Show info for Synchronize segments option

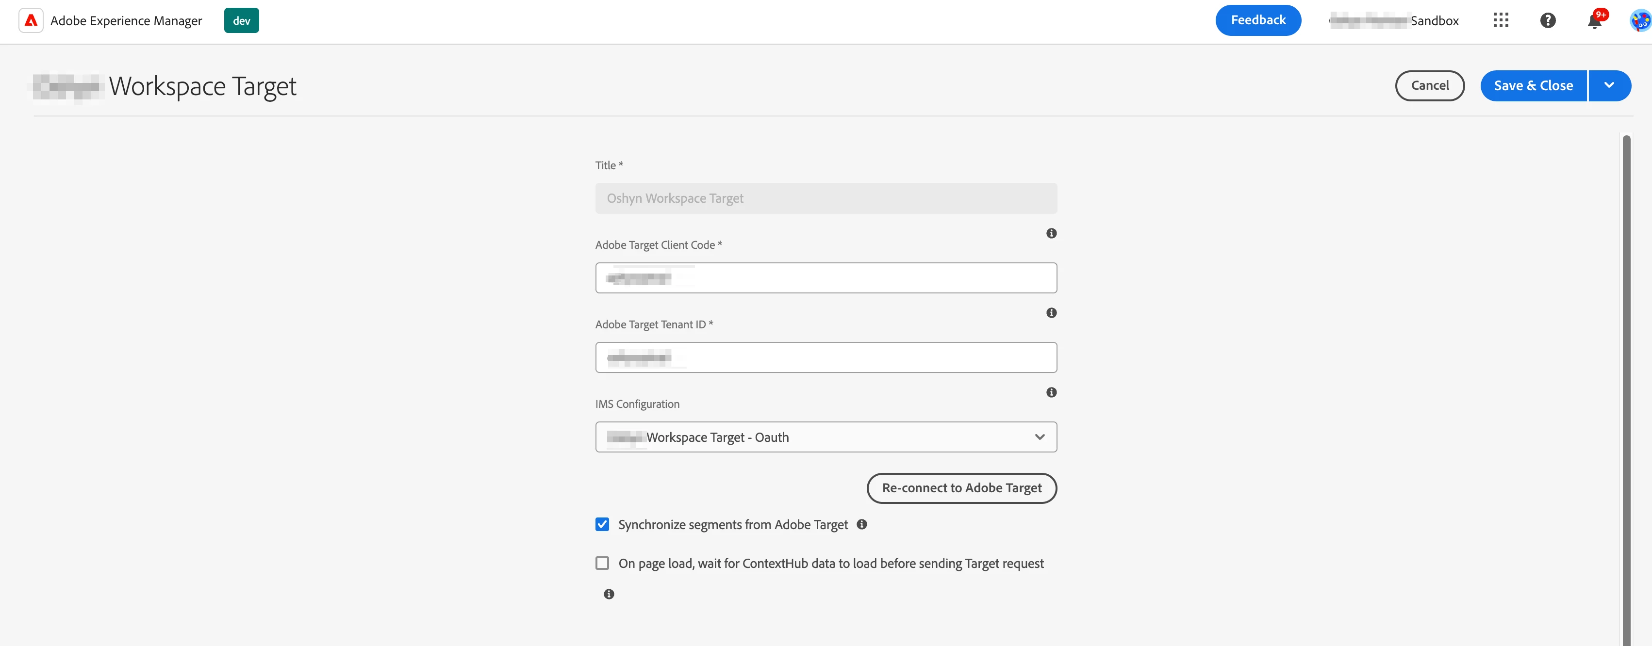click(862, 524)
